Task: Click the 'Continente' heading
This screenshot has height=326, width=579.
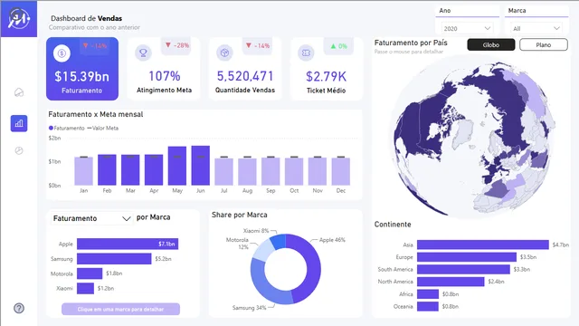Action: coord(393,225)
